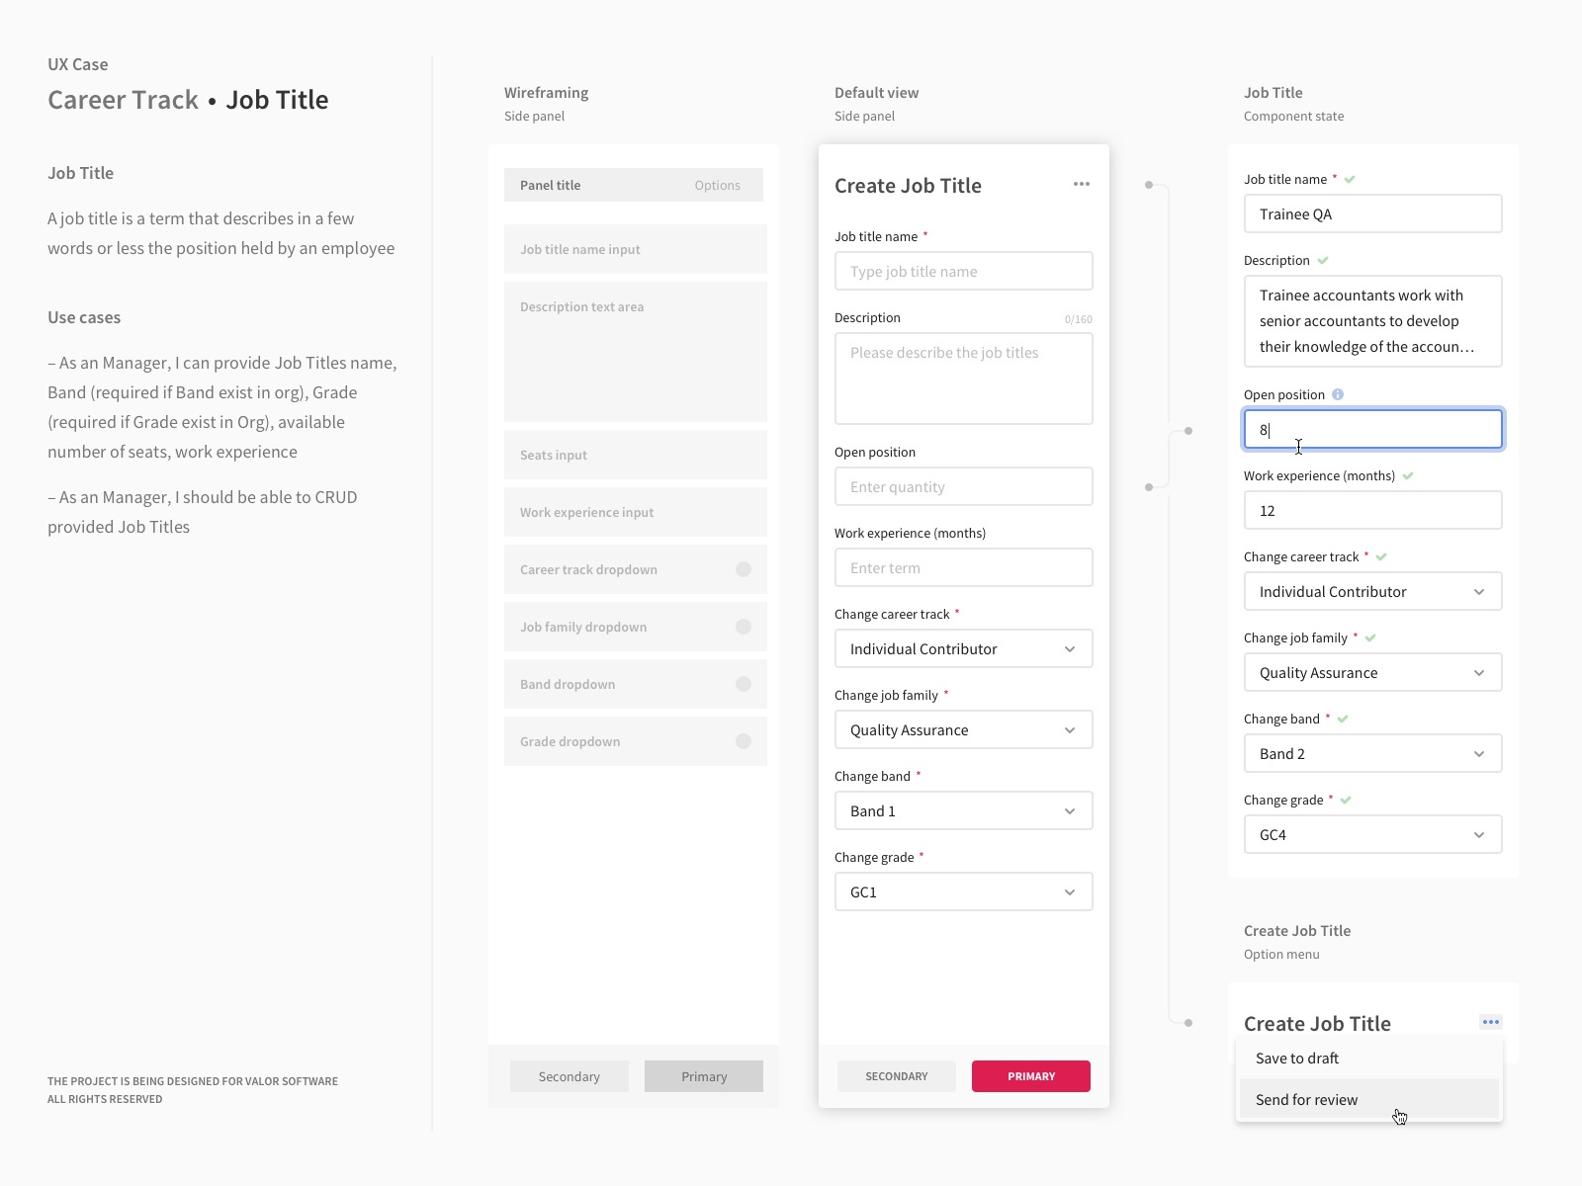Click the PRIMARY button on Create Job Title
Image resolution: width=1582 pixels, height=1186 pixels.
pyautogui.click(x=1030, y=1076)
